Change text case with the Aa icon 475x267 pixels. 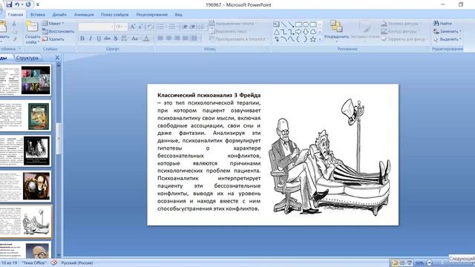pyautogui.click(x=135, y=39)
